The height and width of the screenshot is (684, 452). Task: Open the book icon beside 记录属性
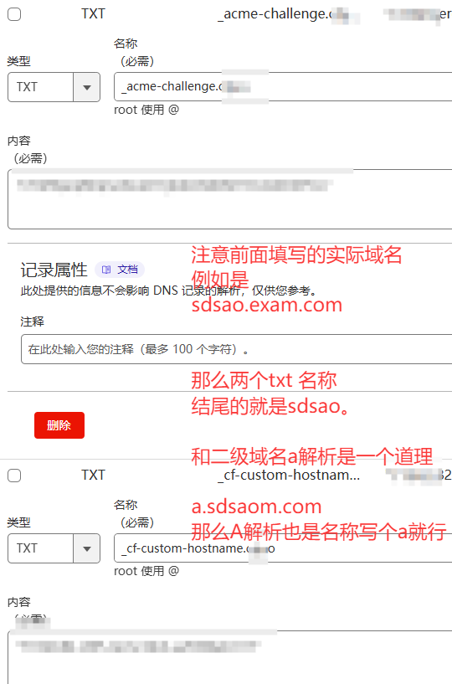click(106, 270)
